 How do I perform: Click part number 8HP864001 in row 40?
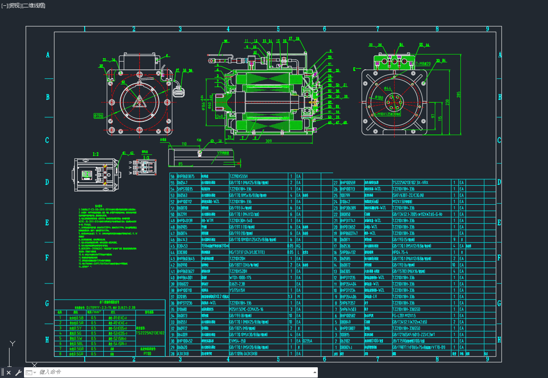tap(186, 278)
